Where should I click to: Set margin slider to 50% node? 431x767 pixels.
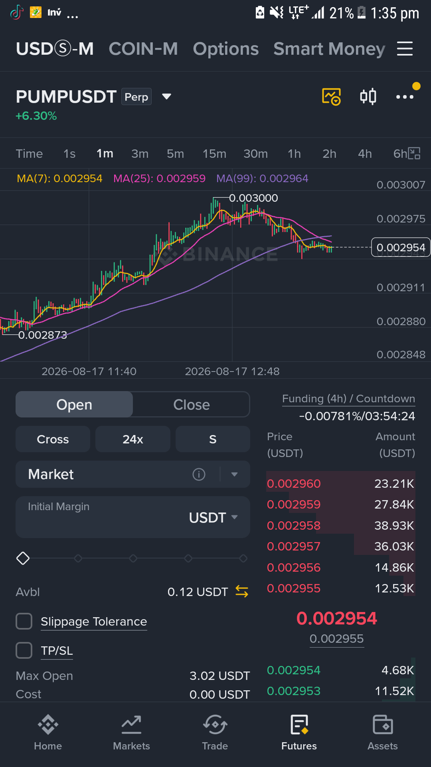[x=133, y=558]
